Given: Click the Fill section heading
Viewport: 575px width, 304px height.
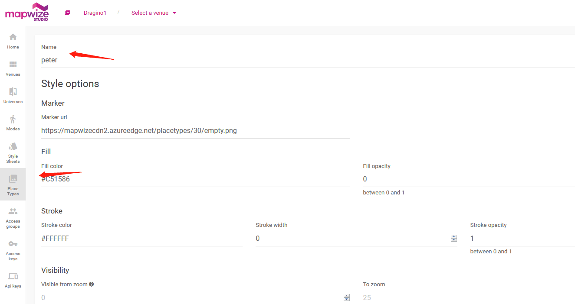Looking at the screenshot, I should (46, 152).
